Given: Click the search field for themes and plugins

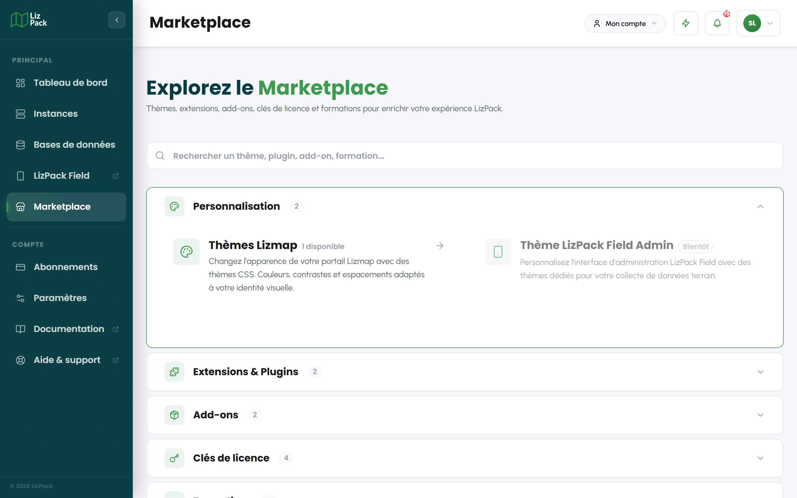Looking at the screenshot, I should 465,155.
